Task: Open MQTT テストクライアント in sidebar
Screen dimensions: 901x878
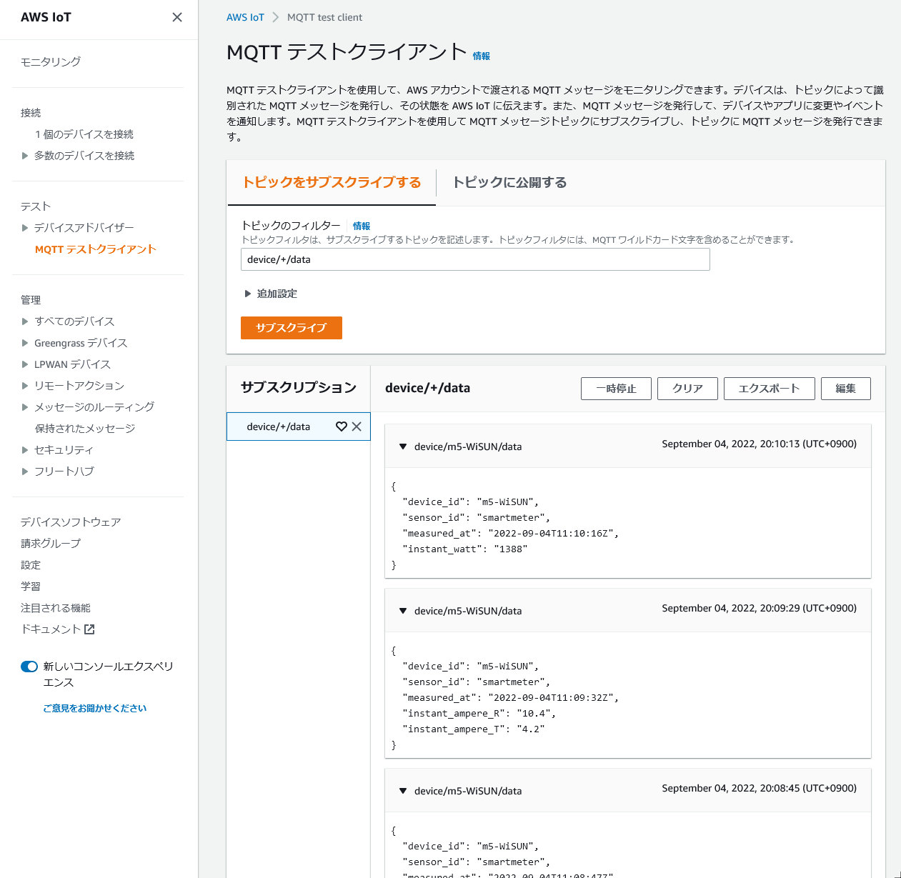Action: click(96, 249)
